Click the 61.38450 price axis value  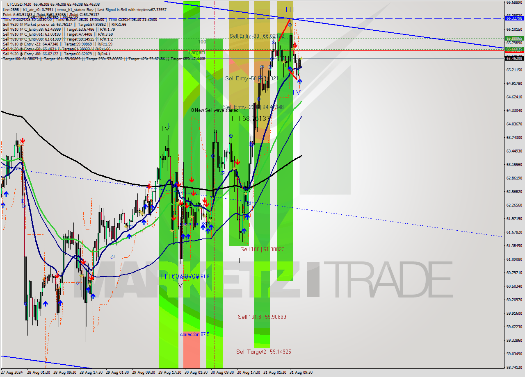514,245
